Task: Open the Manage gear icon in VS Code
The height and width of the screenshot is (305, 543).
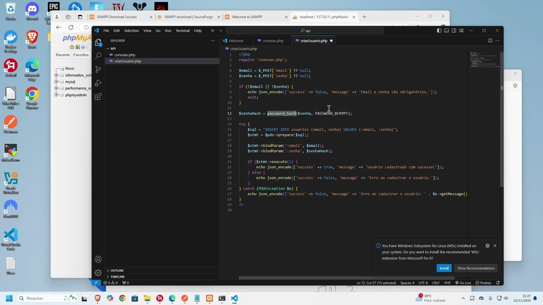Action: 98,273
